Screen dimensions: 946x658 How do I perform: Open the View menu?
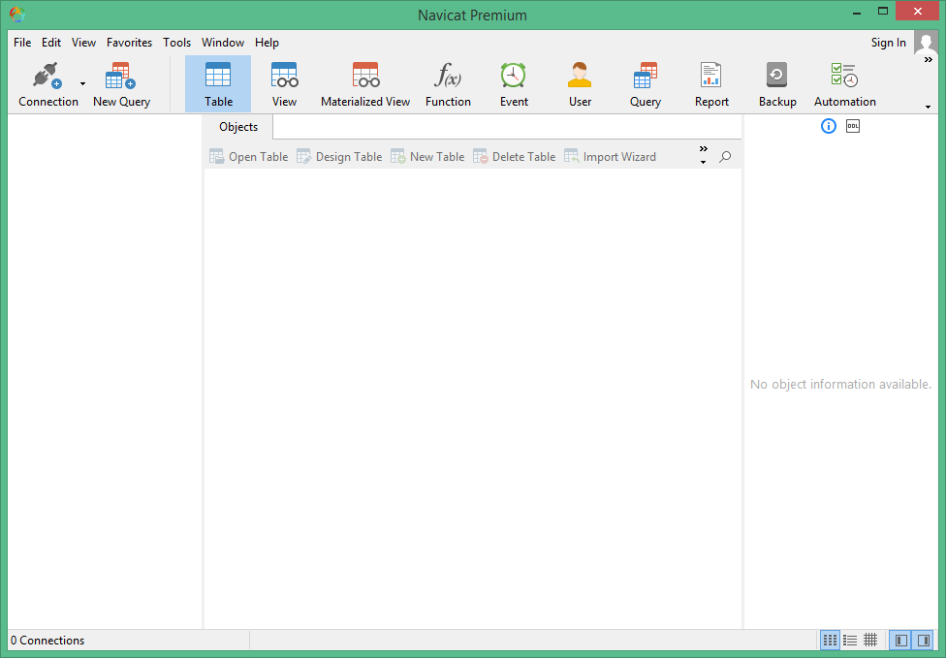83,43
